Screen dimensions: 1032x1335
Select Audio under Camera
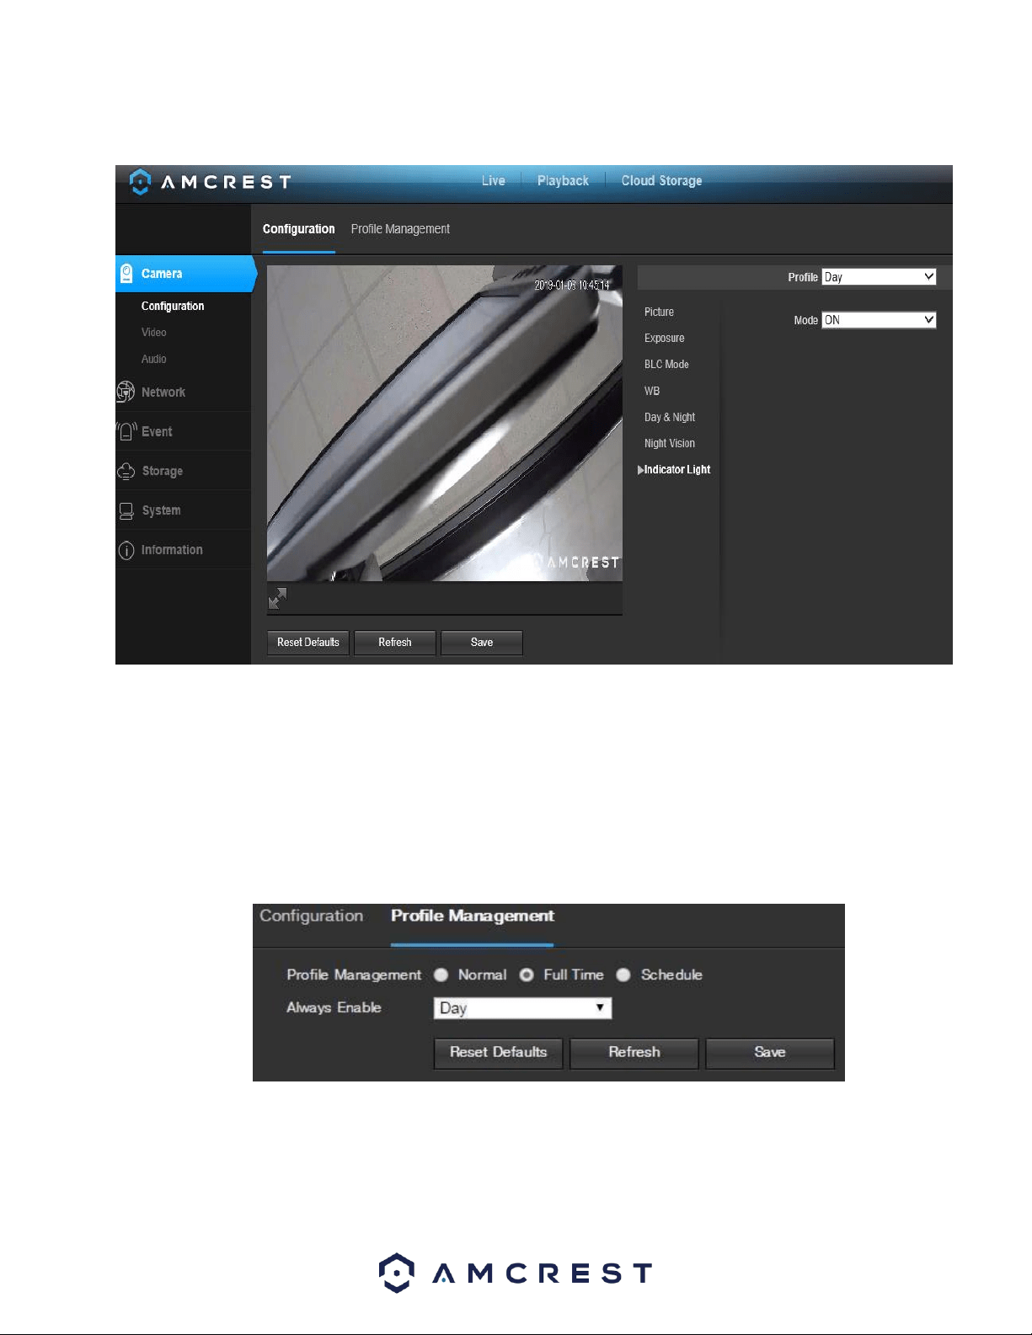point(154,359)
